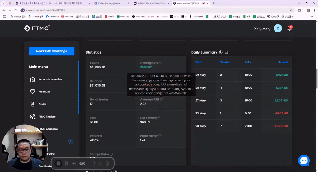Click the Accounts Overview house icon
This screenshot has height=172, width=318.
coord(32,80)
